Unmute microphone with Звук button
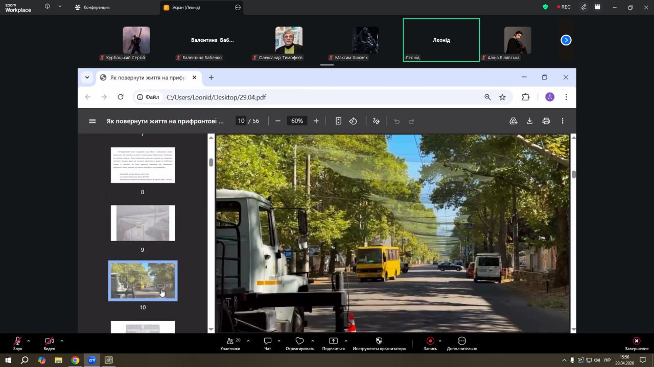The height and width of the screenshot is (367, 654). point(18,344)
